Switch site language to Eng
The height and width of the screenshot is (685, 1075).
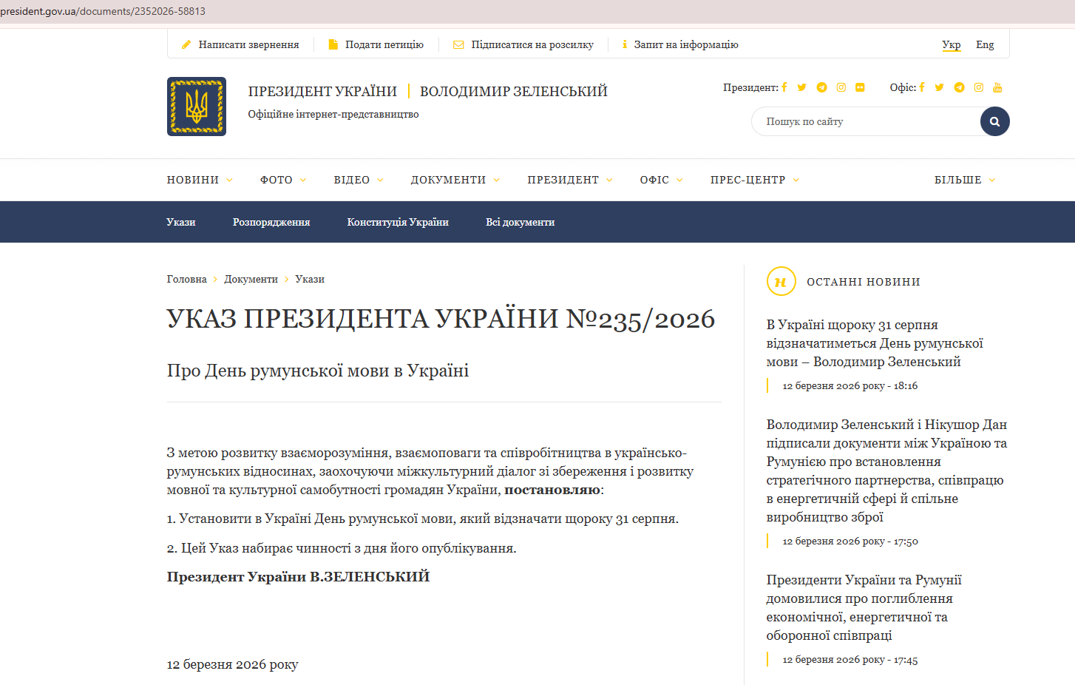tap(985, 44)
